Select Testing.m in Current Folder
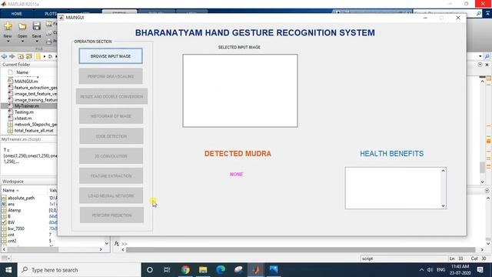Viewport: 492px width, 277px height. [24, 112]
